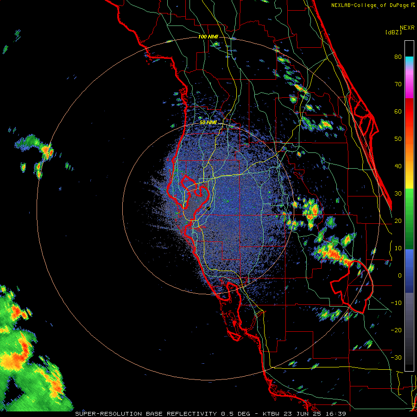The image size is (417, 417).
Task: Click the "0.5 DEG" elevation angle text
Action: [235, 414]
